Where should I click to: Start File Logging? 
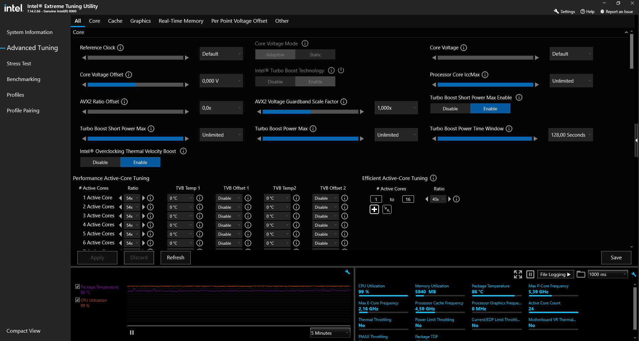[555, 274]
